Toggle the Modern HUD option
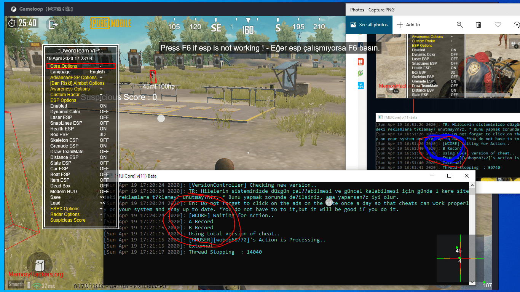The height and width of the screenshot is (292, 520). tap(79, 192)
